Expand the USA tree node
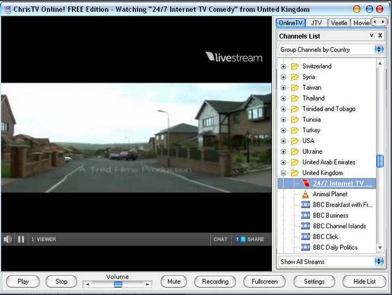392x295 pixels. click(x=283, y=141)
